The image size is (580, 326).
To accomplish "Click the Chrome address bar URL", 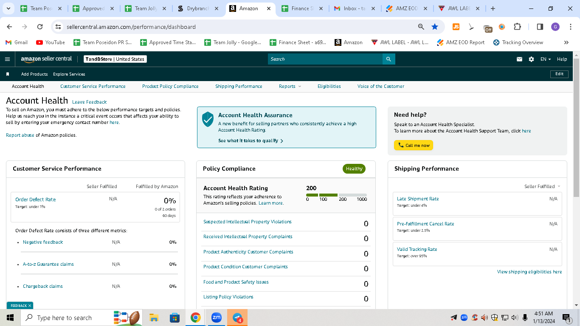I will (x=131, y=27).
